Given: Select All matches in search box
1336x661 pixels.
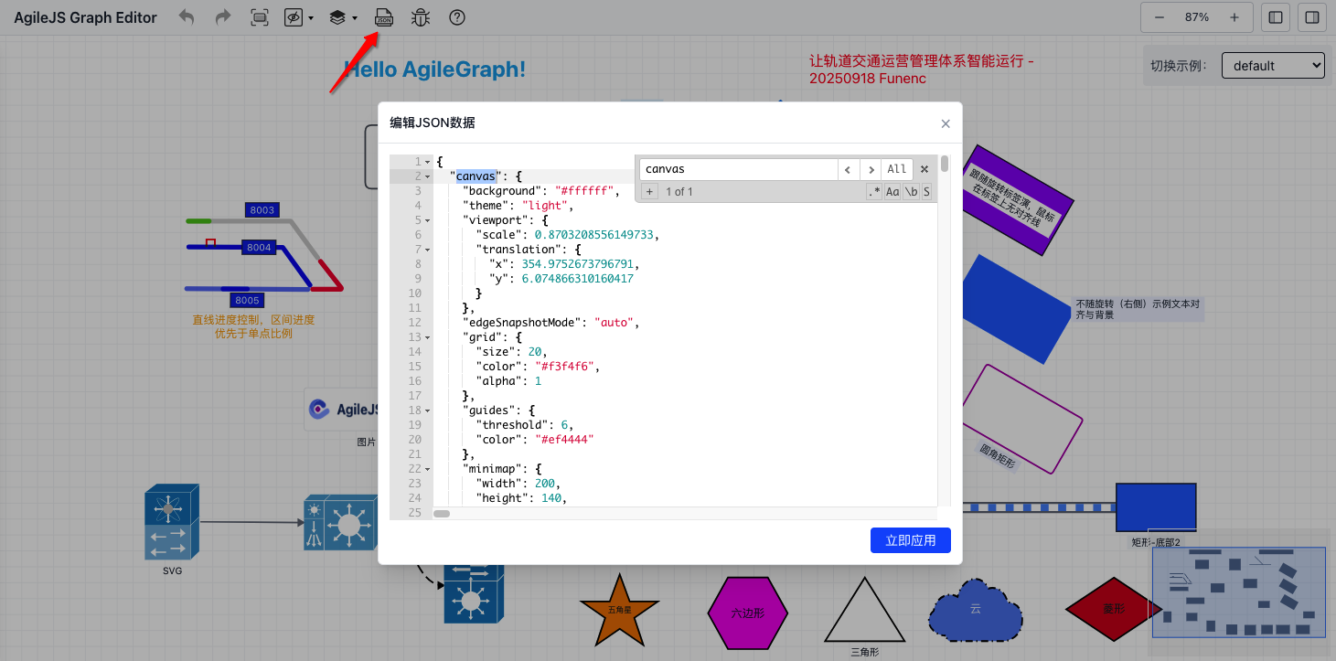Looking at the screenshot, I should [897, 169].
